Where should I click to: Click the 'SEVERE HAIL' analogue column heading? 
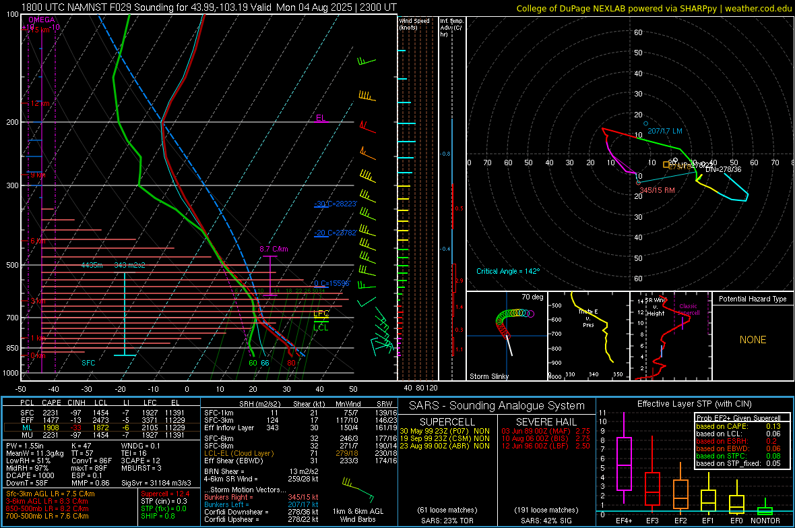(x=546, y=422)
